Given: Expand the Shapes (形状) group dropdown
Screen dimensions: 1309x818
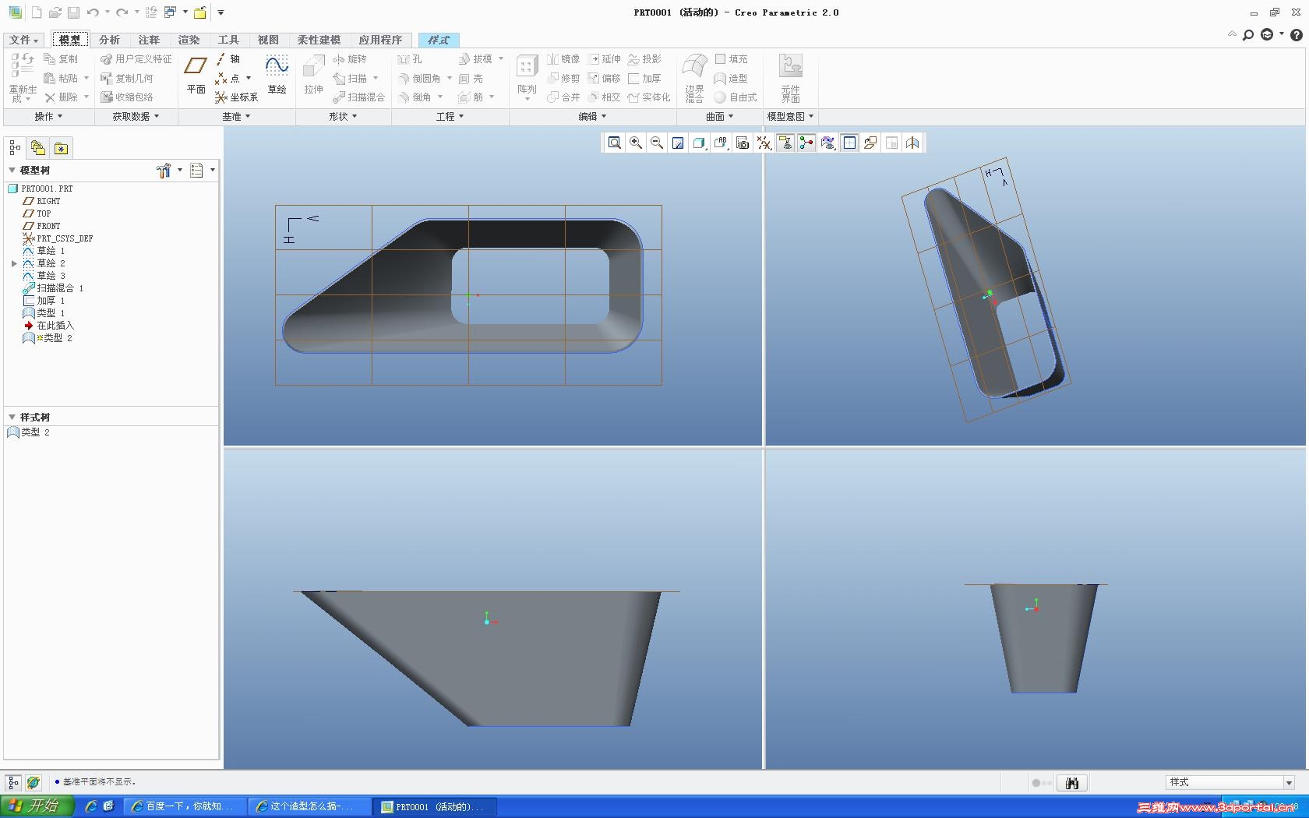Looking at the screenshot, I should 343,116.
